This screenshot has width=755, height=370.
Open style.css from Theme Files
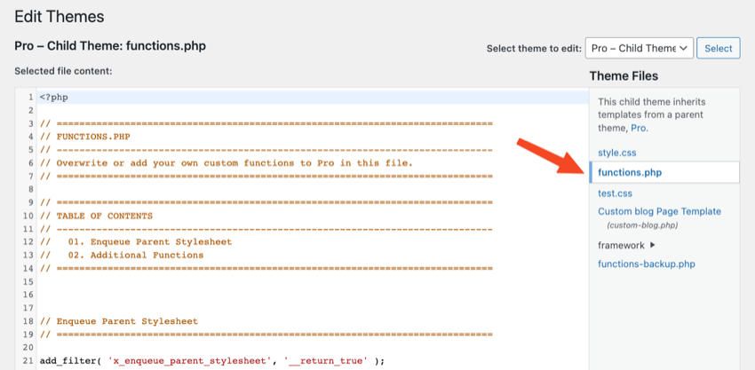(x=616, y=153)
